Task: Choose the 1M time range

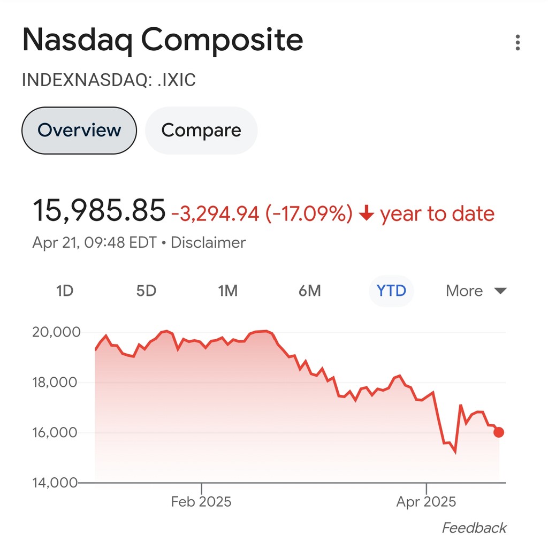Action: coord(227,291)
